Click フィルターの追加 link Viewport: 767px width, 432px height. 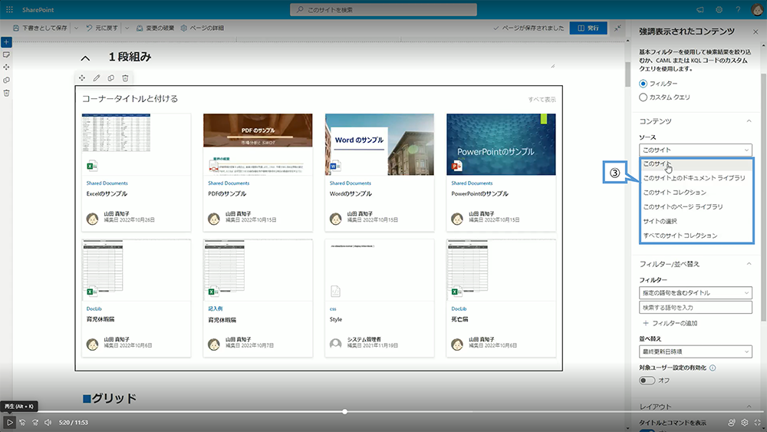[x=670, y=323]
